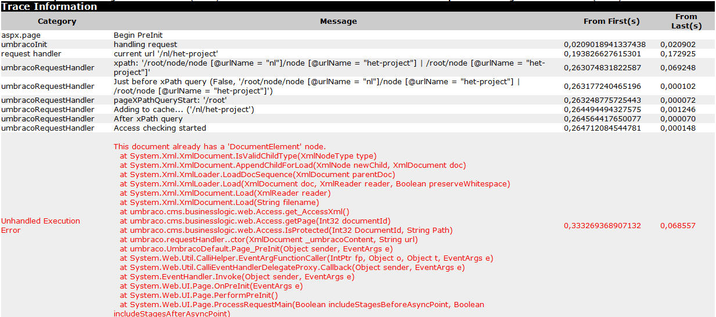The image size is (716, 317).
Task: Click the red 0,068557 From Last value
Action: click(x=678, y=225)
